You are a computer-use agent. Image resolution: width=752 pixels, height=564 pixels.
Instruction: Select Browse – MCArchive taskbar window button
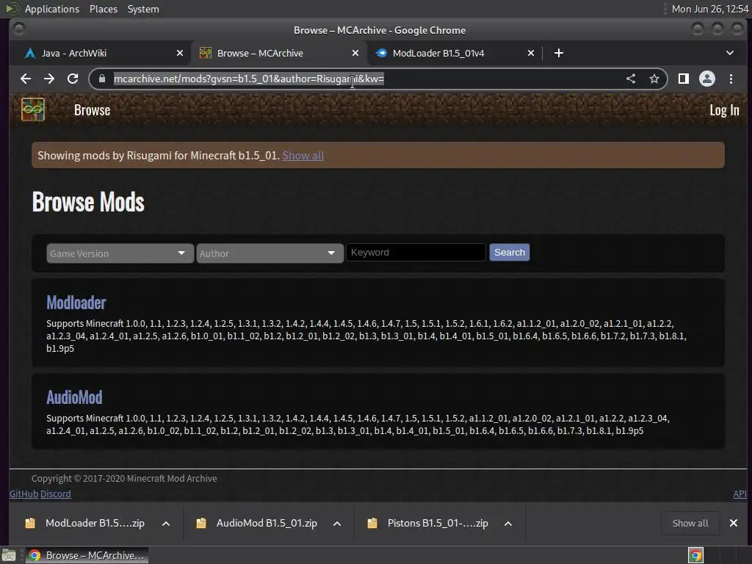pyautogui.click(x=87, y=555)
